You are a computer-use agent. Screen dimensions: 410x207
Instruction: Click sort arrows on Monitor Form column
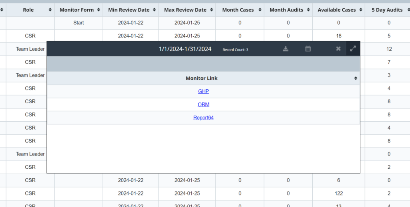point(98,10)
